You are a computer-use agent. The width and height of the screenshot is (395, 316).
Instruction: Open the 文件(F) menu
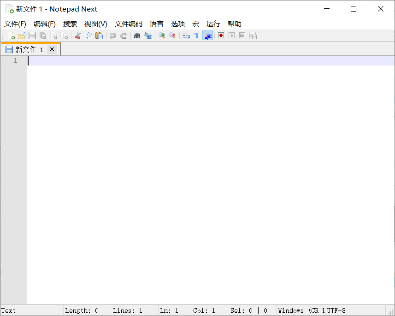click(x=15, y=24)
